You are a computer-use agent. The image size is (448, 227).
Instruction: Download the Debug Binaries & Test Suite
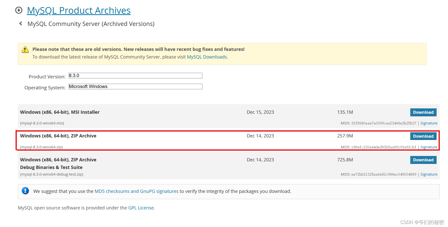coord(423,160)
